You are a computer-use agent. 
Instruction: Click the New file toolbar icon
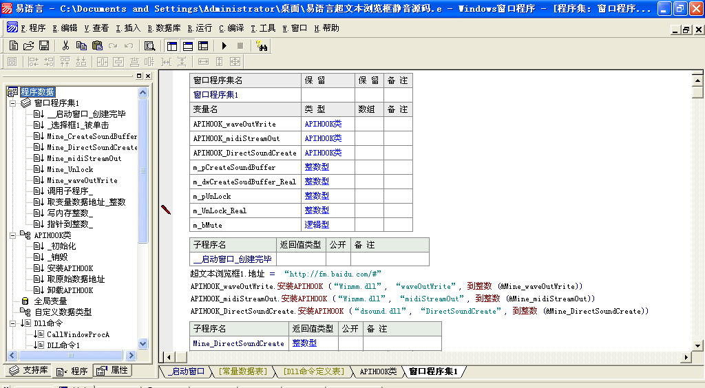(14, 46)
